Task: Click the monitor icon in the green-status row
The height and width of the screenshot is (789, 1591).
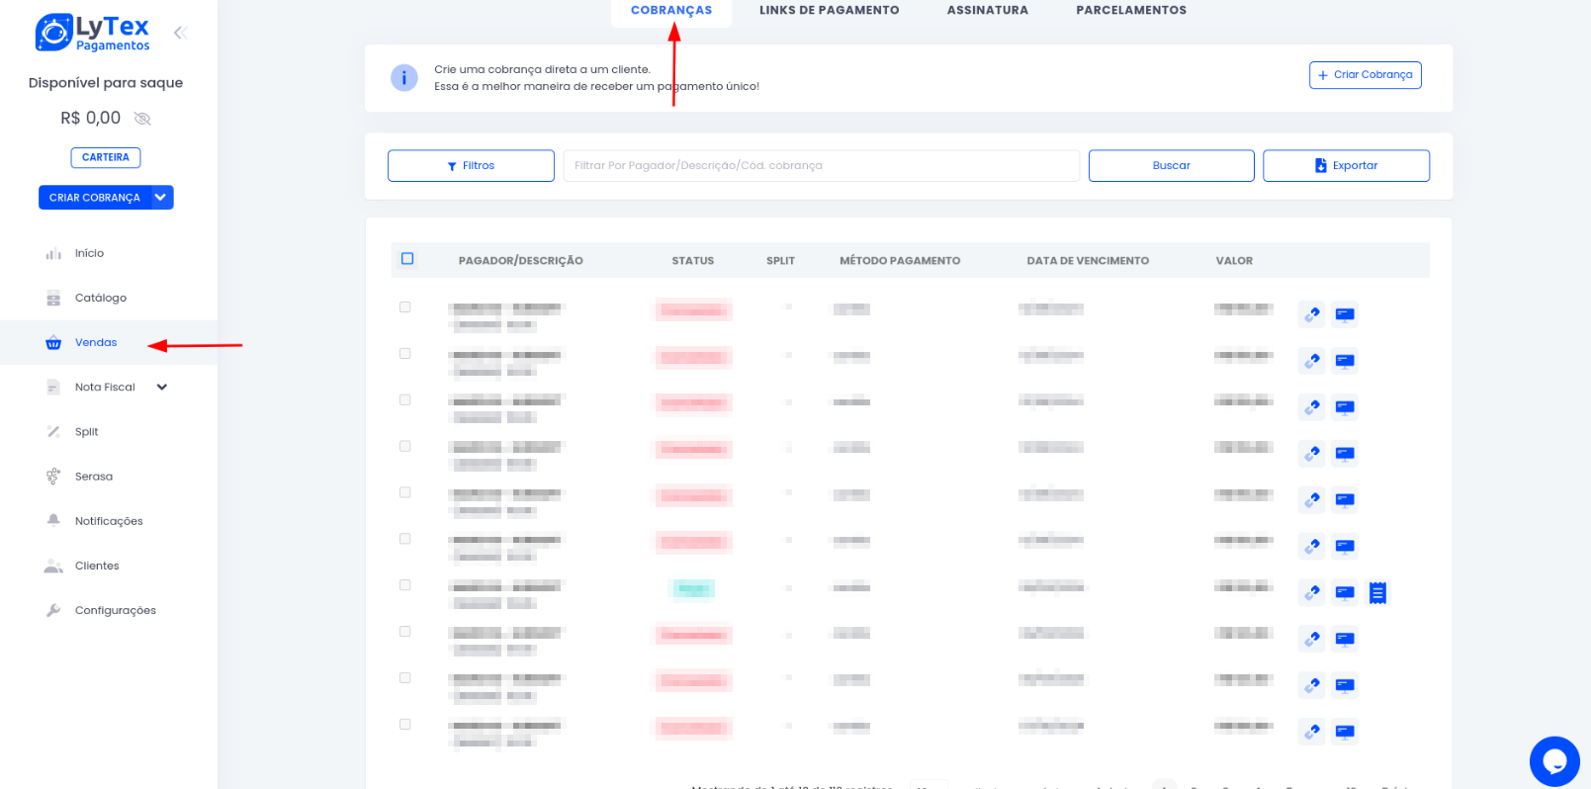Action: click(x=1345, y=592)
